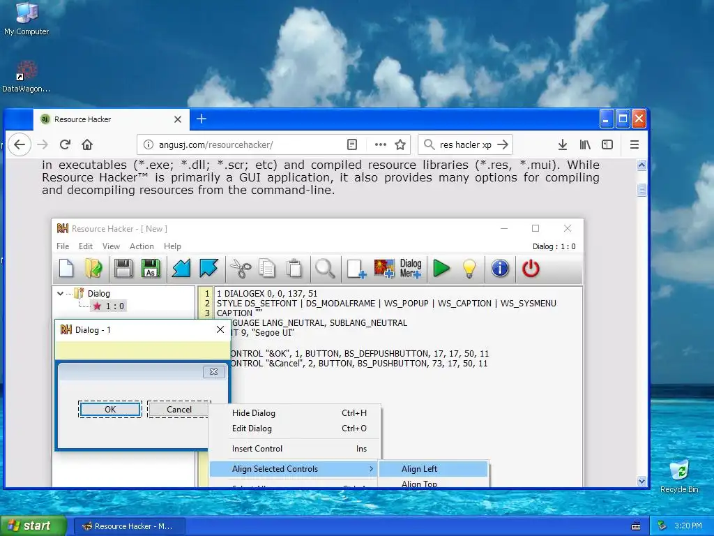
Task: Click the star icon next to 1 : 0
Action: (97, 306)
